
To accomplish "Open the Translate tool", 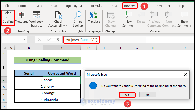I will (94, 17).
